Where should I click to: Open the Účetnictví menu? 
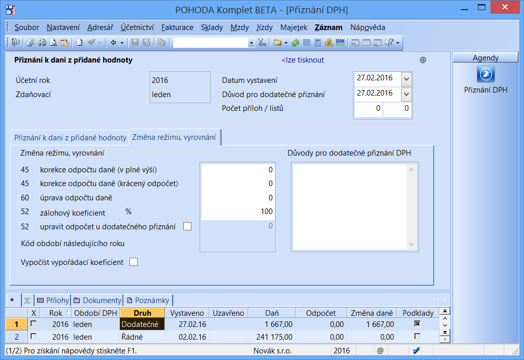point(138,27)
